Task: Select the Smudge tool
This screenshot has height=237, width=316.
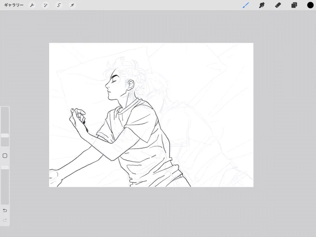Action: tap(262, 5)
